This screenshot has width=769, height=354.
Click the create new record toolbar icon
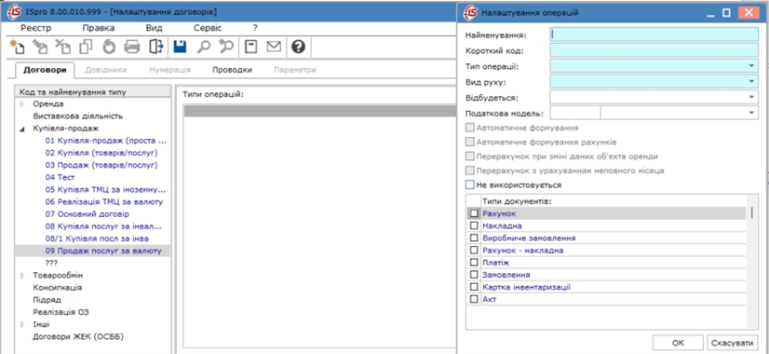click(17, 47)
